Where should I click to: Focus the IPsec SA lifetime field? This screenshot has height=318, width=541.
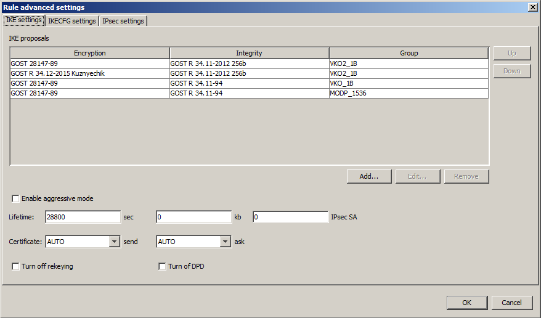pyautogui.click(x=290, y=217)
